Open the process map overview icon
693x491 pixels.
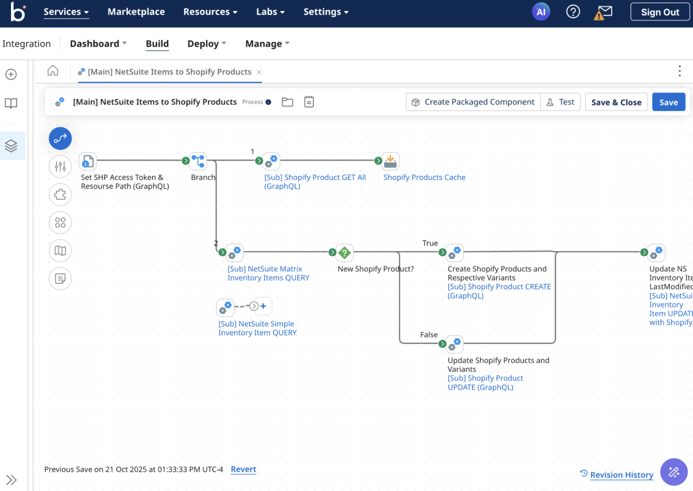(60, 251)
